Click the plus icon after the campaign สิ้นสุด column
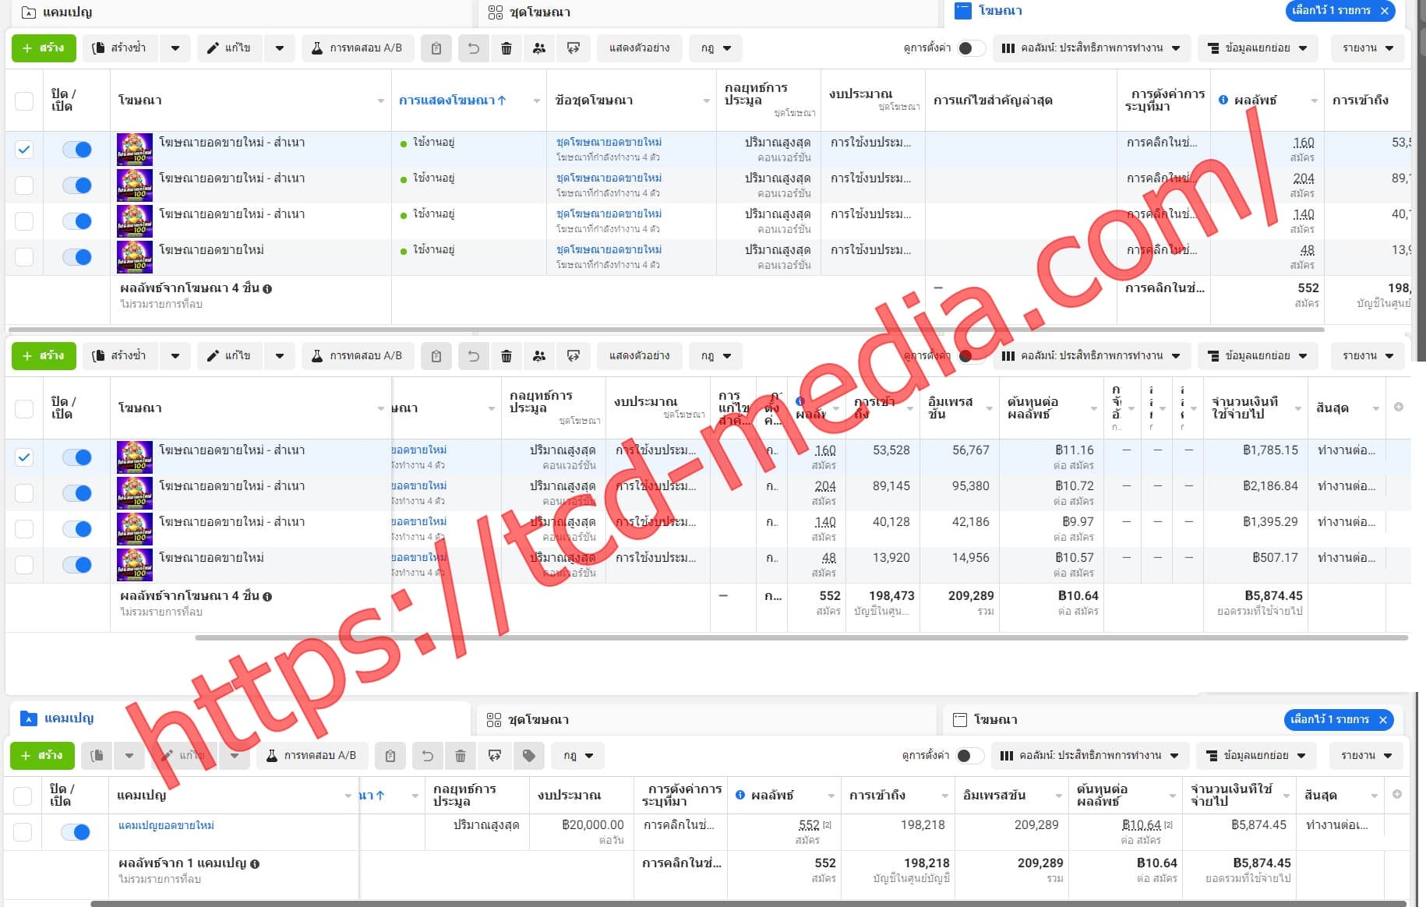Viewport: 1426px width, 907px height. click(1397, 794)
